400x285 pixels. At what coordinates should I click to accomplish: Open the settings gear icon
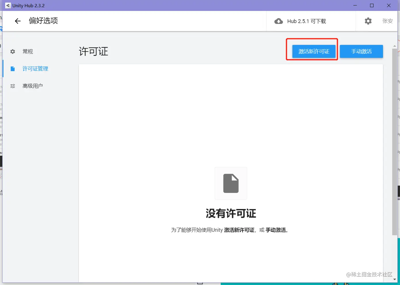click(368, 21)
